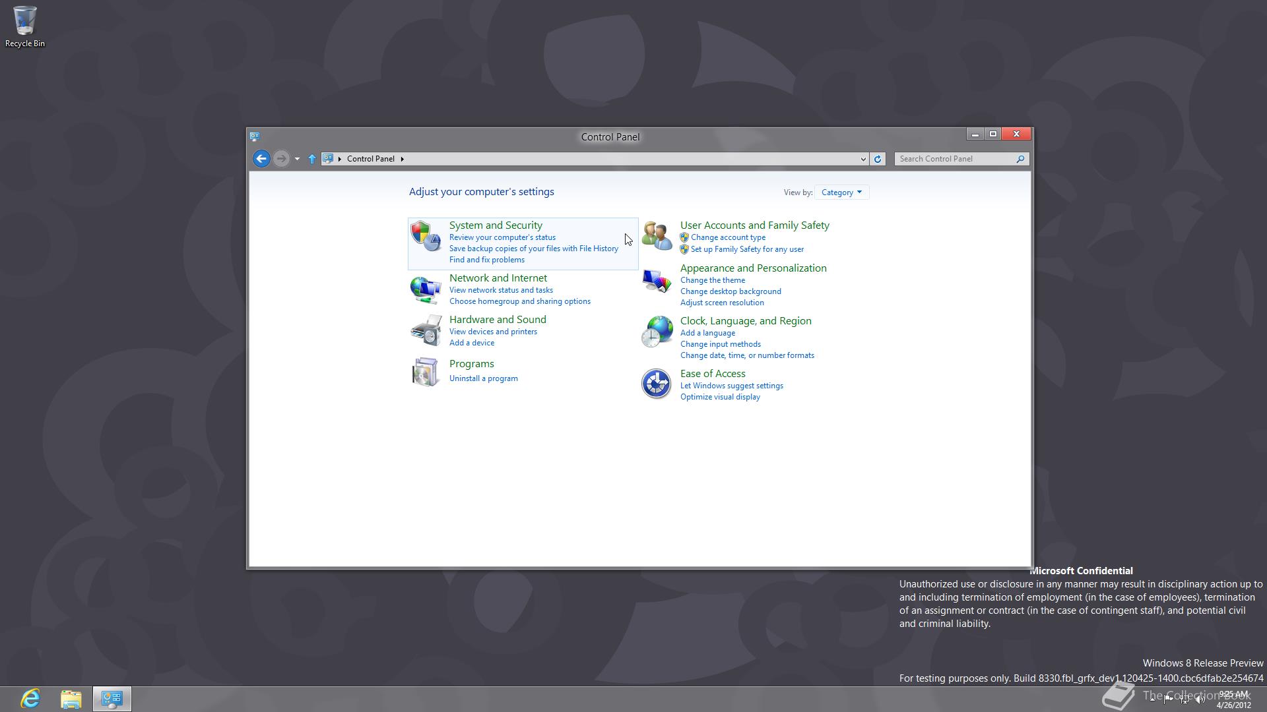The image size is (1267, 712).
Task: Click Optimize visual display
Action: 720,397
